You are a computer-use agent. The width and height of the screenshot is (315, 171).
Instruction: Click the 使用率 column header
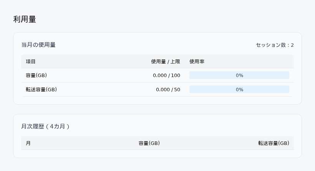pos(197,61)
